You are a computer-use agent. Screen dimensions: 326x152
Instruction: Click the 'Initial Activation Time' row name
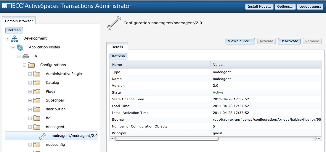click(x=130, y=113)
